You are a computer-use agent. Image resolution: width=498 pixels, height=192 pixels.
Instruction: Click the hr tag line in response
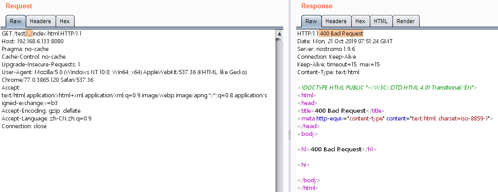(x=303, y=165)
